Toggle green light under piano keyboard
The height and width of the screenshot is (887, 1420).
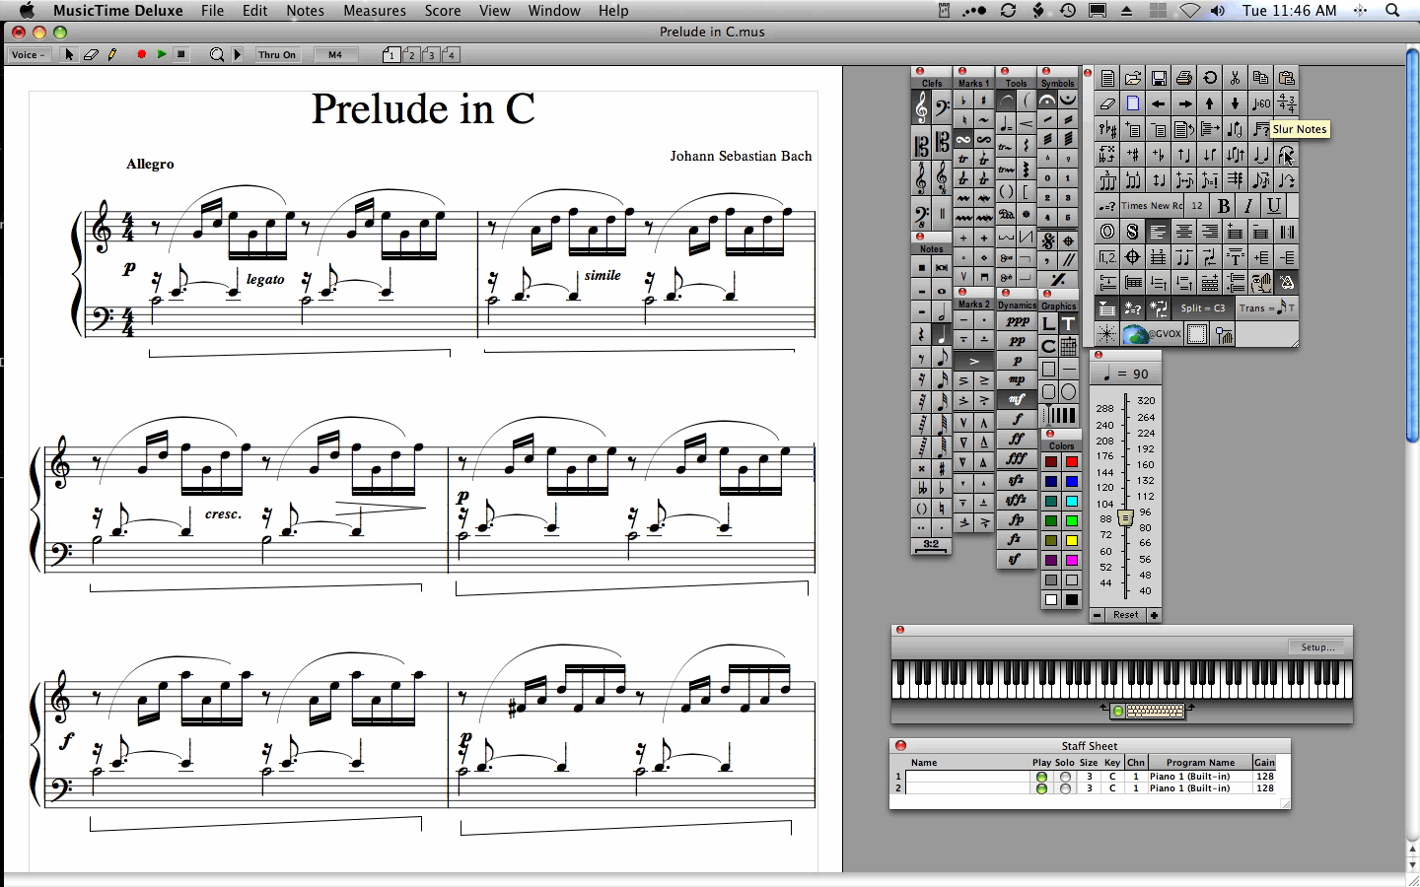click(1117, 711)
